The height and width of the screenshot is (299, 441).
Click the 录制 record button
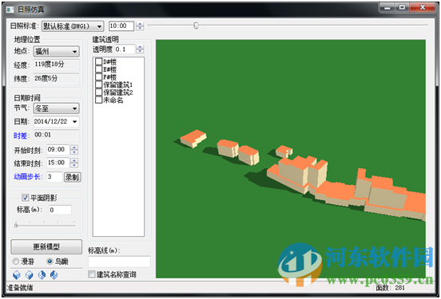tap(72, 177)
